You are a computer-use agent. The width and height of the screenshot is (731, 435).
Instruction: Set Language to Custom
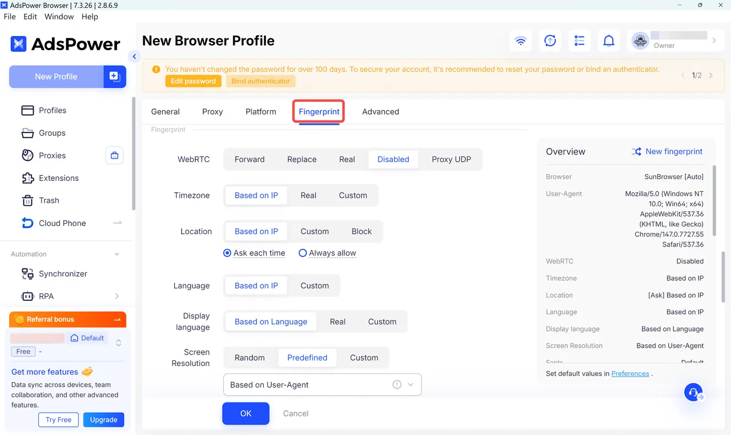[315, 285]
